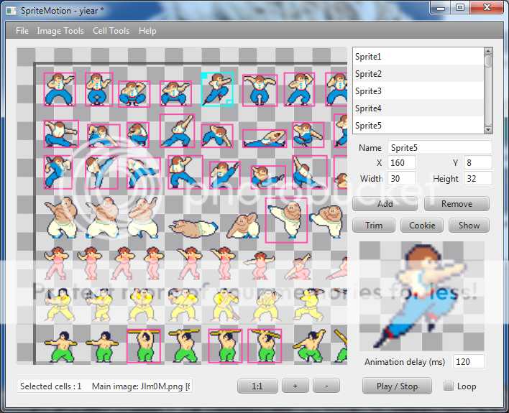
Task: Click the flat-lying bald fat fighter sprite
Action: (x=194, y=228)
